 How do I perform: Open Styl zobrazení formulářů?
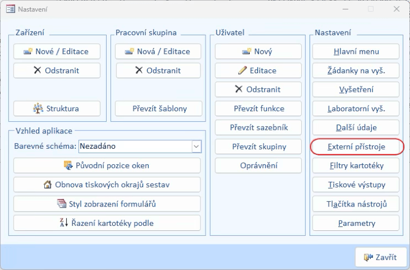(107, 204)
